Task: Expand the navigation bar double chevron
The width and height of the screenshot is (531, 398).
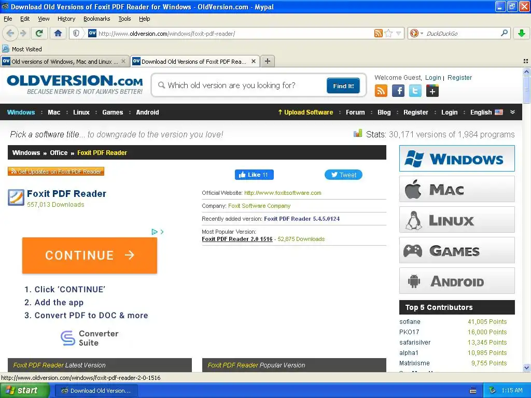Action: point(512,112)
